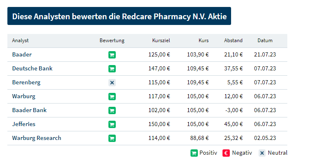Click the Bewertung column header
Screen dimensions: 330x160
pyautogui.click(x=112, y=41)
